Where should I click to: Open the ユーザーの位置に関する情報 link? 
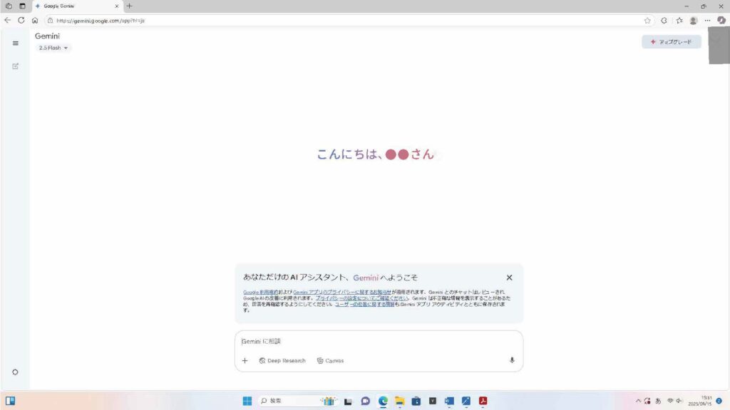[x=364, y=305]
